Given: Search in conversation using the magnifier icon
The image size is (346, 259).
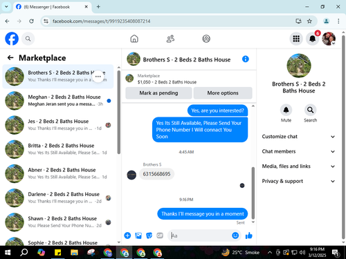Looking at the screenshot, I should coord(311,110).
